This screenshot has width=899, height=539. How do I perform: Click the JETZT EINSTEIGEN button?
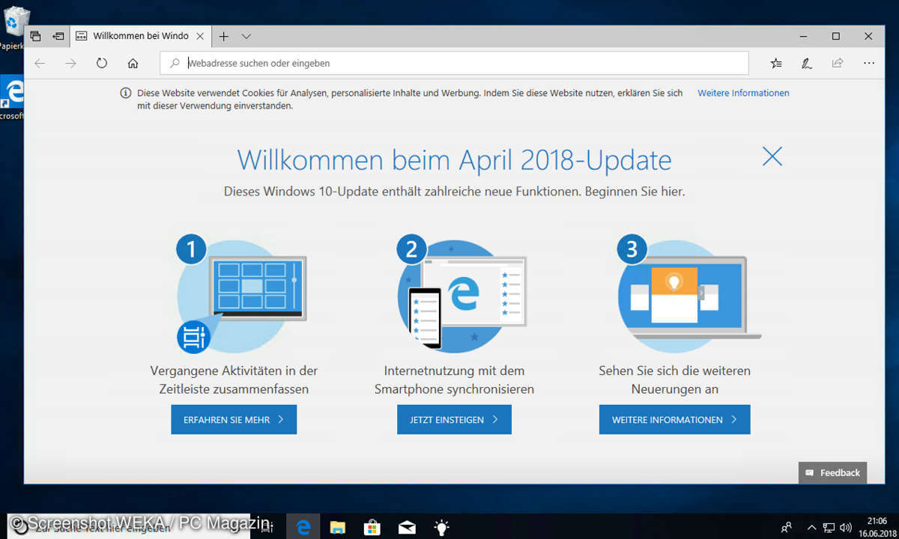tap(454, 420)
